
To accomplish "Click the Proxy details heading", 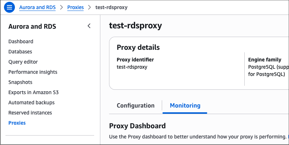I will [138, 47].
